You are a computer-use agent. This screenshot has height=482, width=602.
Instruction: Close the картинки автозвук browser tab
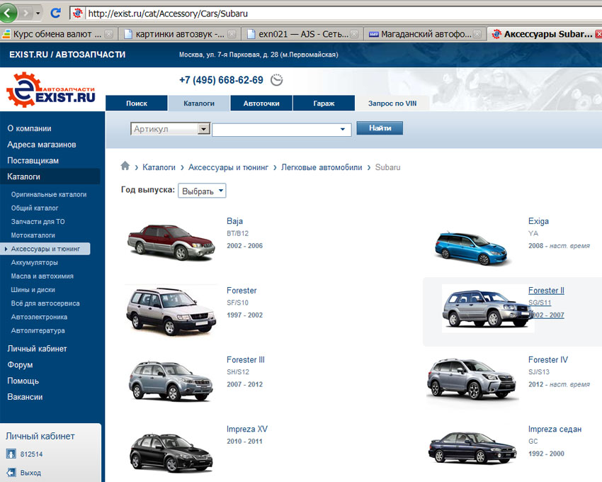click(x=233, y=33)
